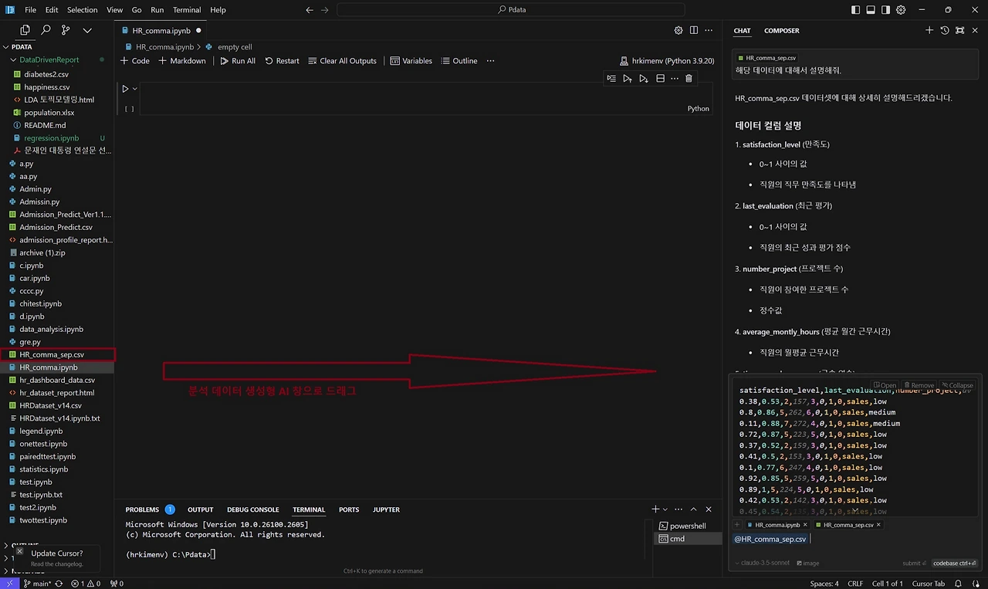Open the Explorer view icon
Image resolution: width=988 pixels, height=589 pixels.
pos(25,30)
